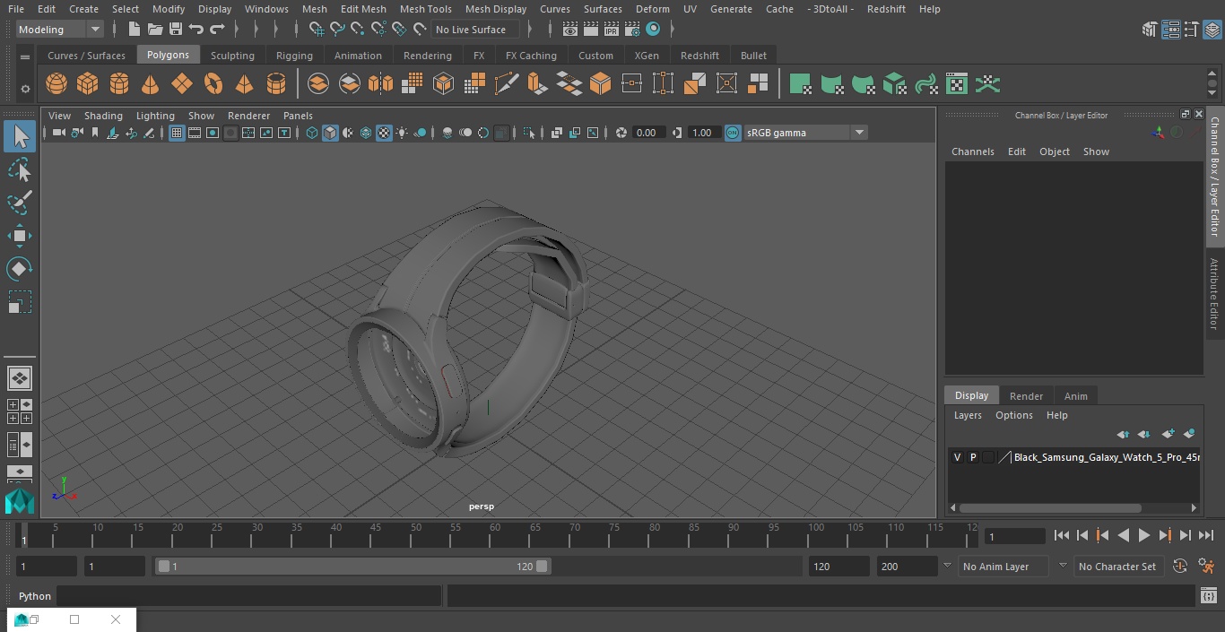Create a polygon torus from the shelf
Viewport: 1225px width, 632px height.
[x=213, y=84]
